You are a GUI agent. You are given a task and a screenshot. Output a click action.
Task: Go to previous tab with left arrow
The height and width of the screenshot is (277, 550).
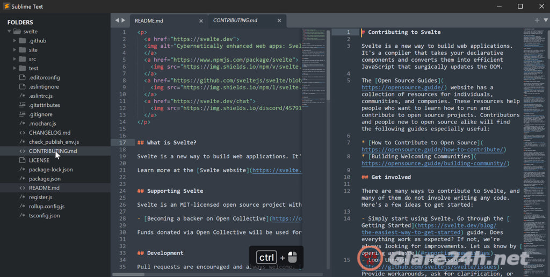(117, 20)
